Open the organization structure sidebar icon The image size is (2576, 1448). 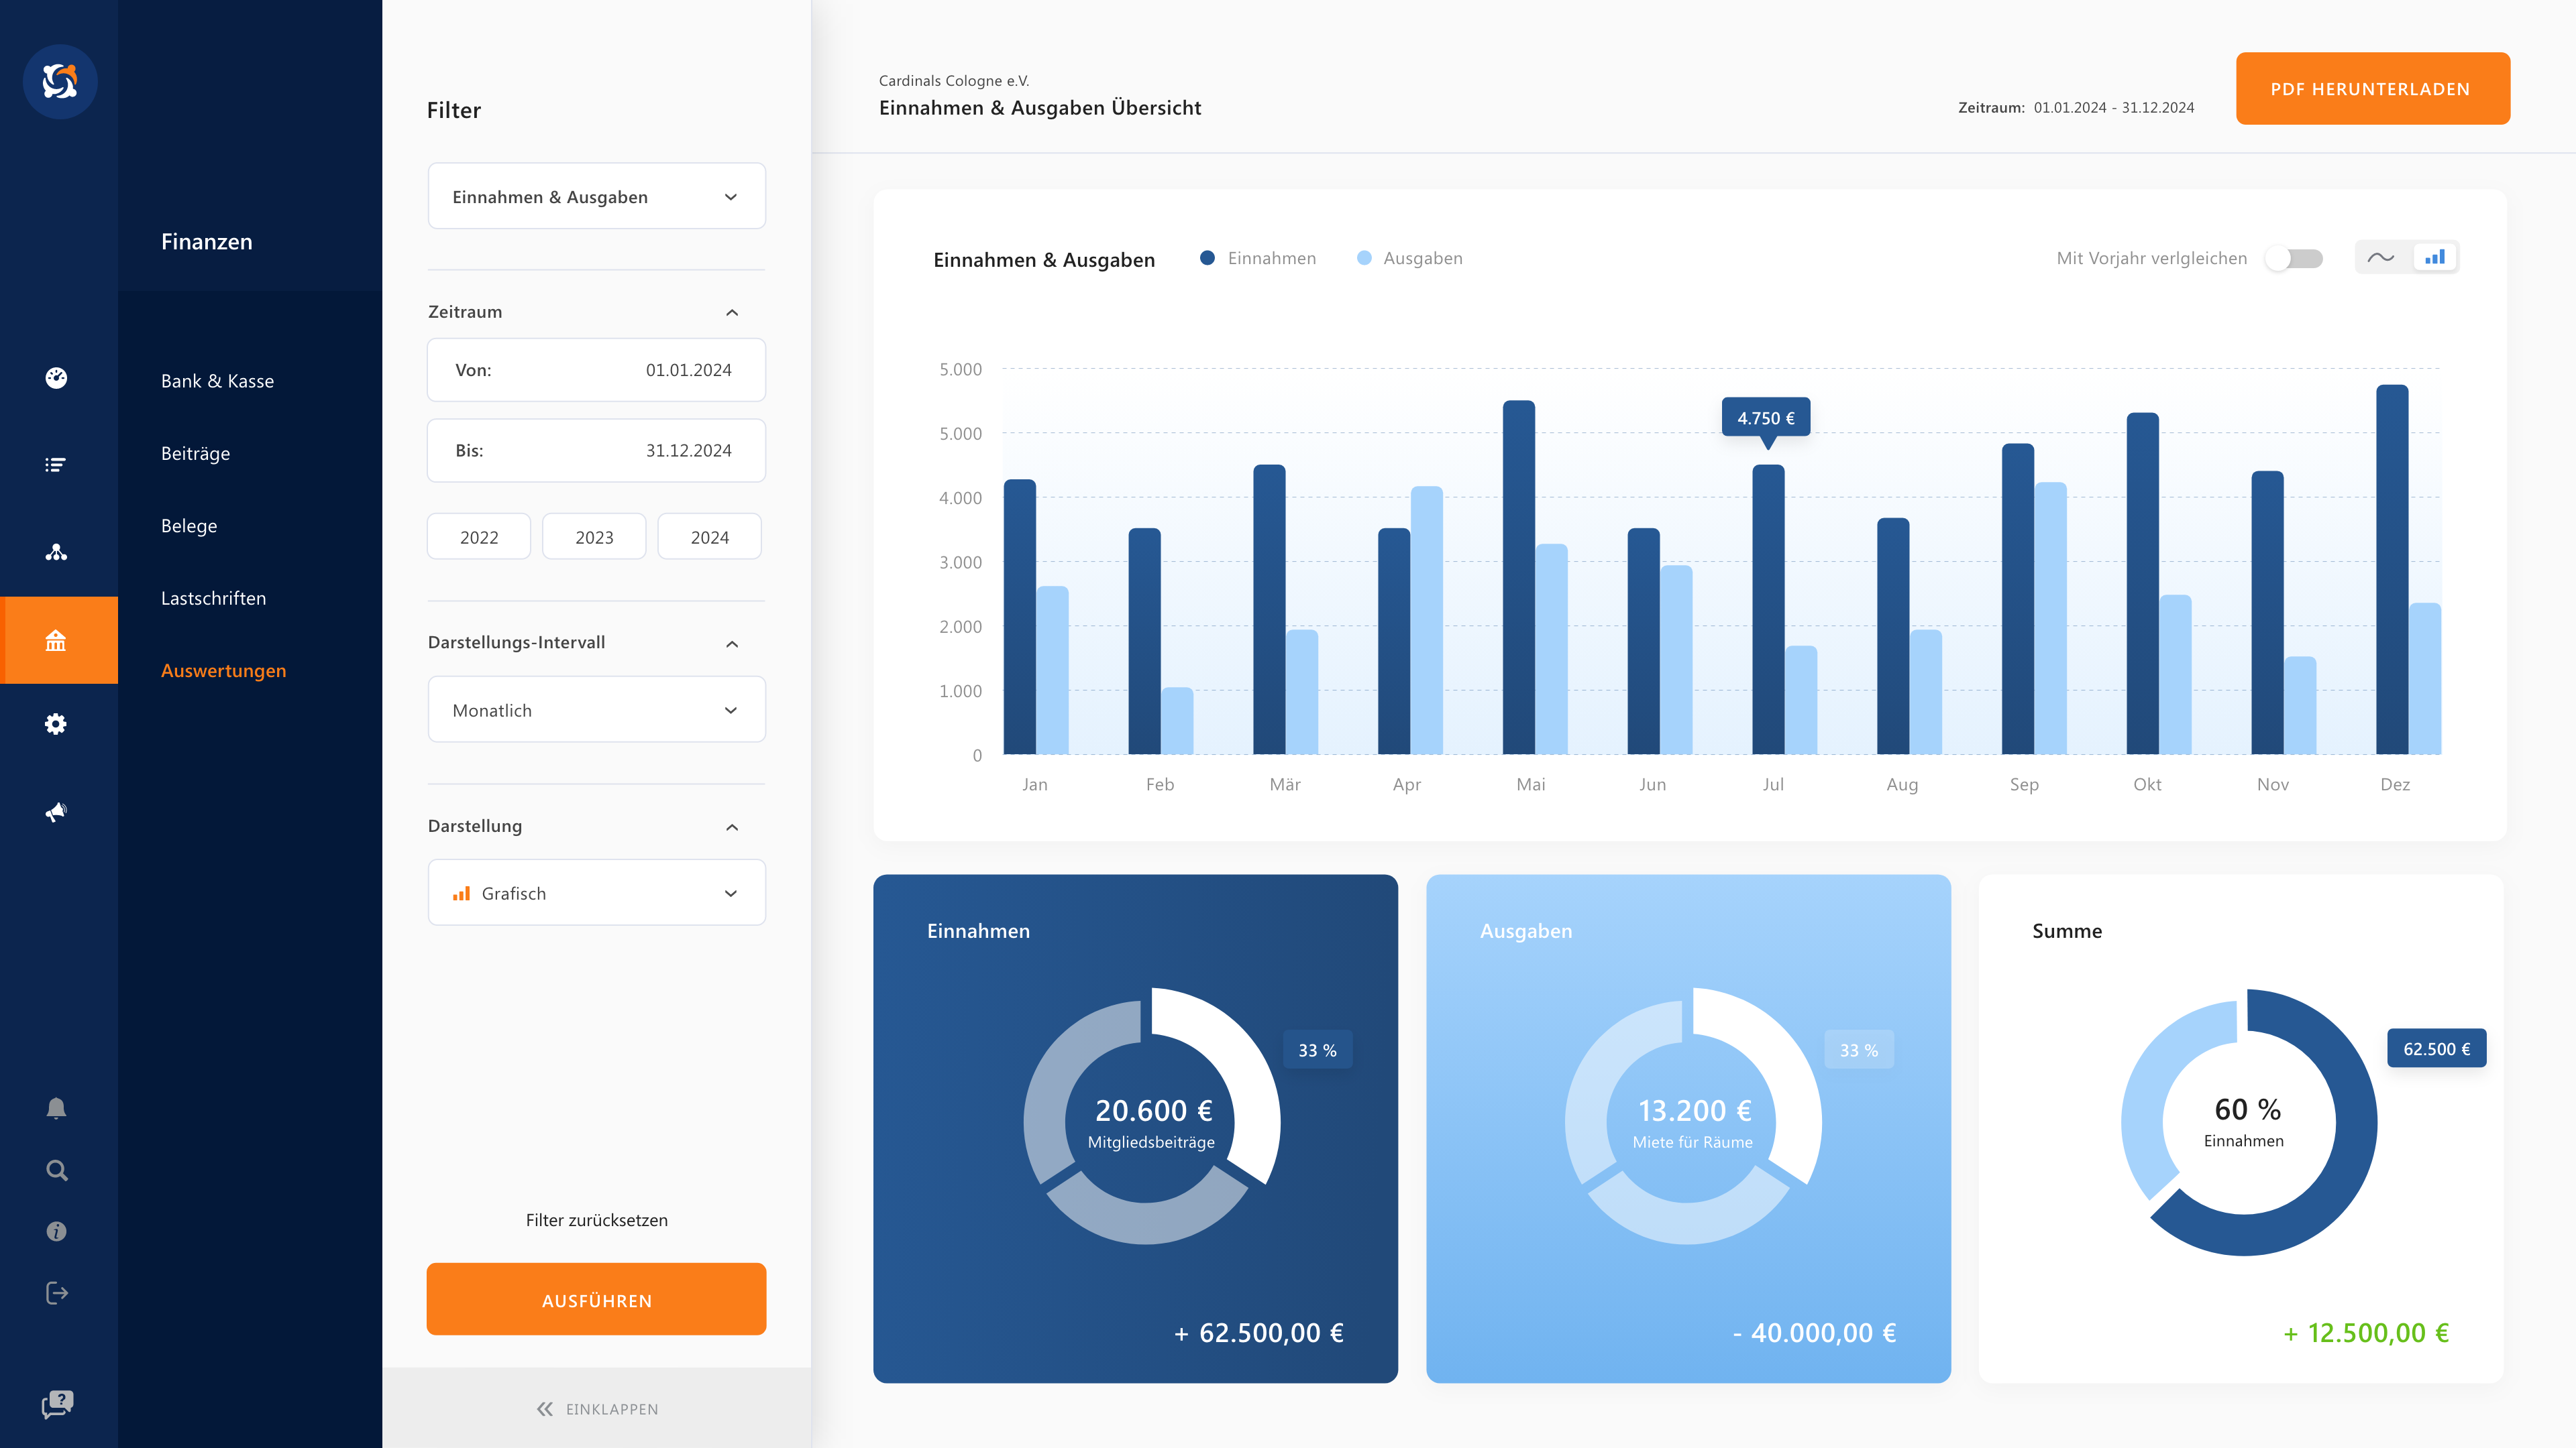click(x=56, y=552)
